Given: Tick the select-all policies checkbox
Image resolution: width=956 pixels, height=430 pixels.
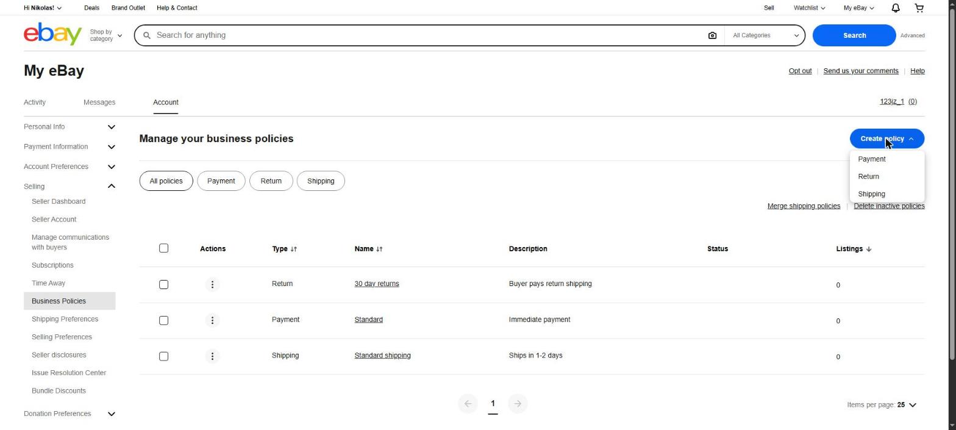Looking at the screenshot, I should [163, 248].
